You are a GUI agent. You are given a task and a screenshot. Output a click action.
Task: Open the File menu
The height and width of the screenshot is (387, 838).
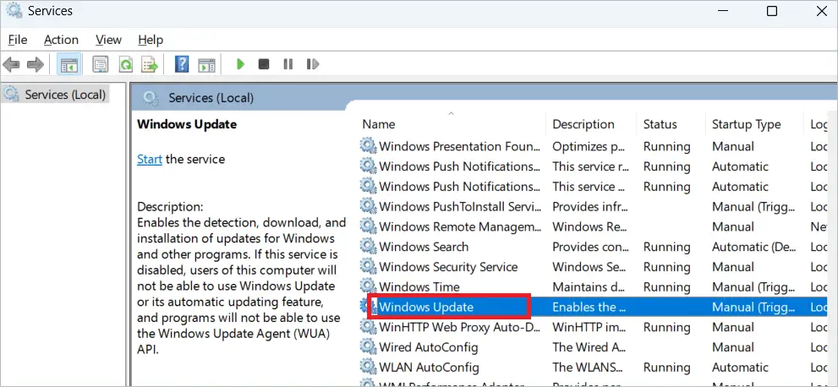point(18,40)
